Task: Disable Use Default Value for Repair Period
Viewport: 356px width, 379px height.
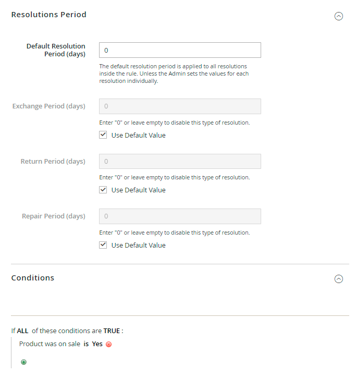Action: pyautogui.click(x=103, y=245)
